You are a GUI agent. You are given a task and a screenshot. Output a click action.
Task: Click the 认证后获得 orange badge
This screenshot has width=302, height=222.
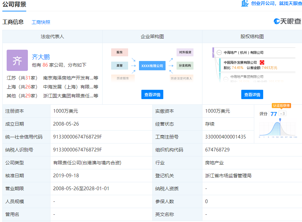tap(281, 106)
